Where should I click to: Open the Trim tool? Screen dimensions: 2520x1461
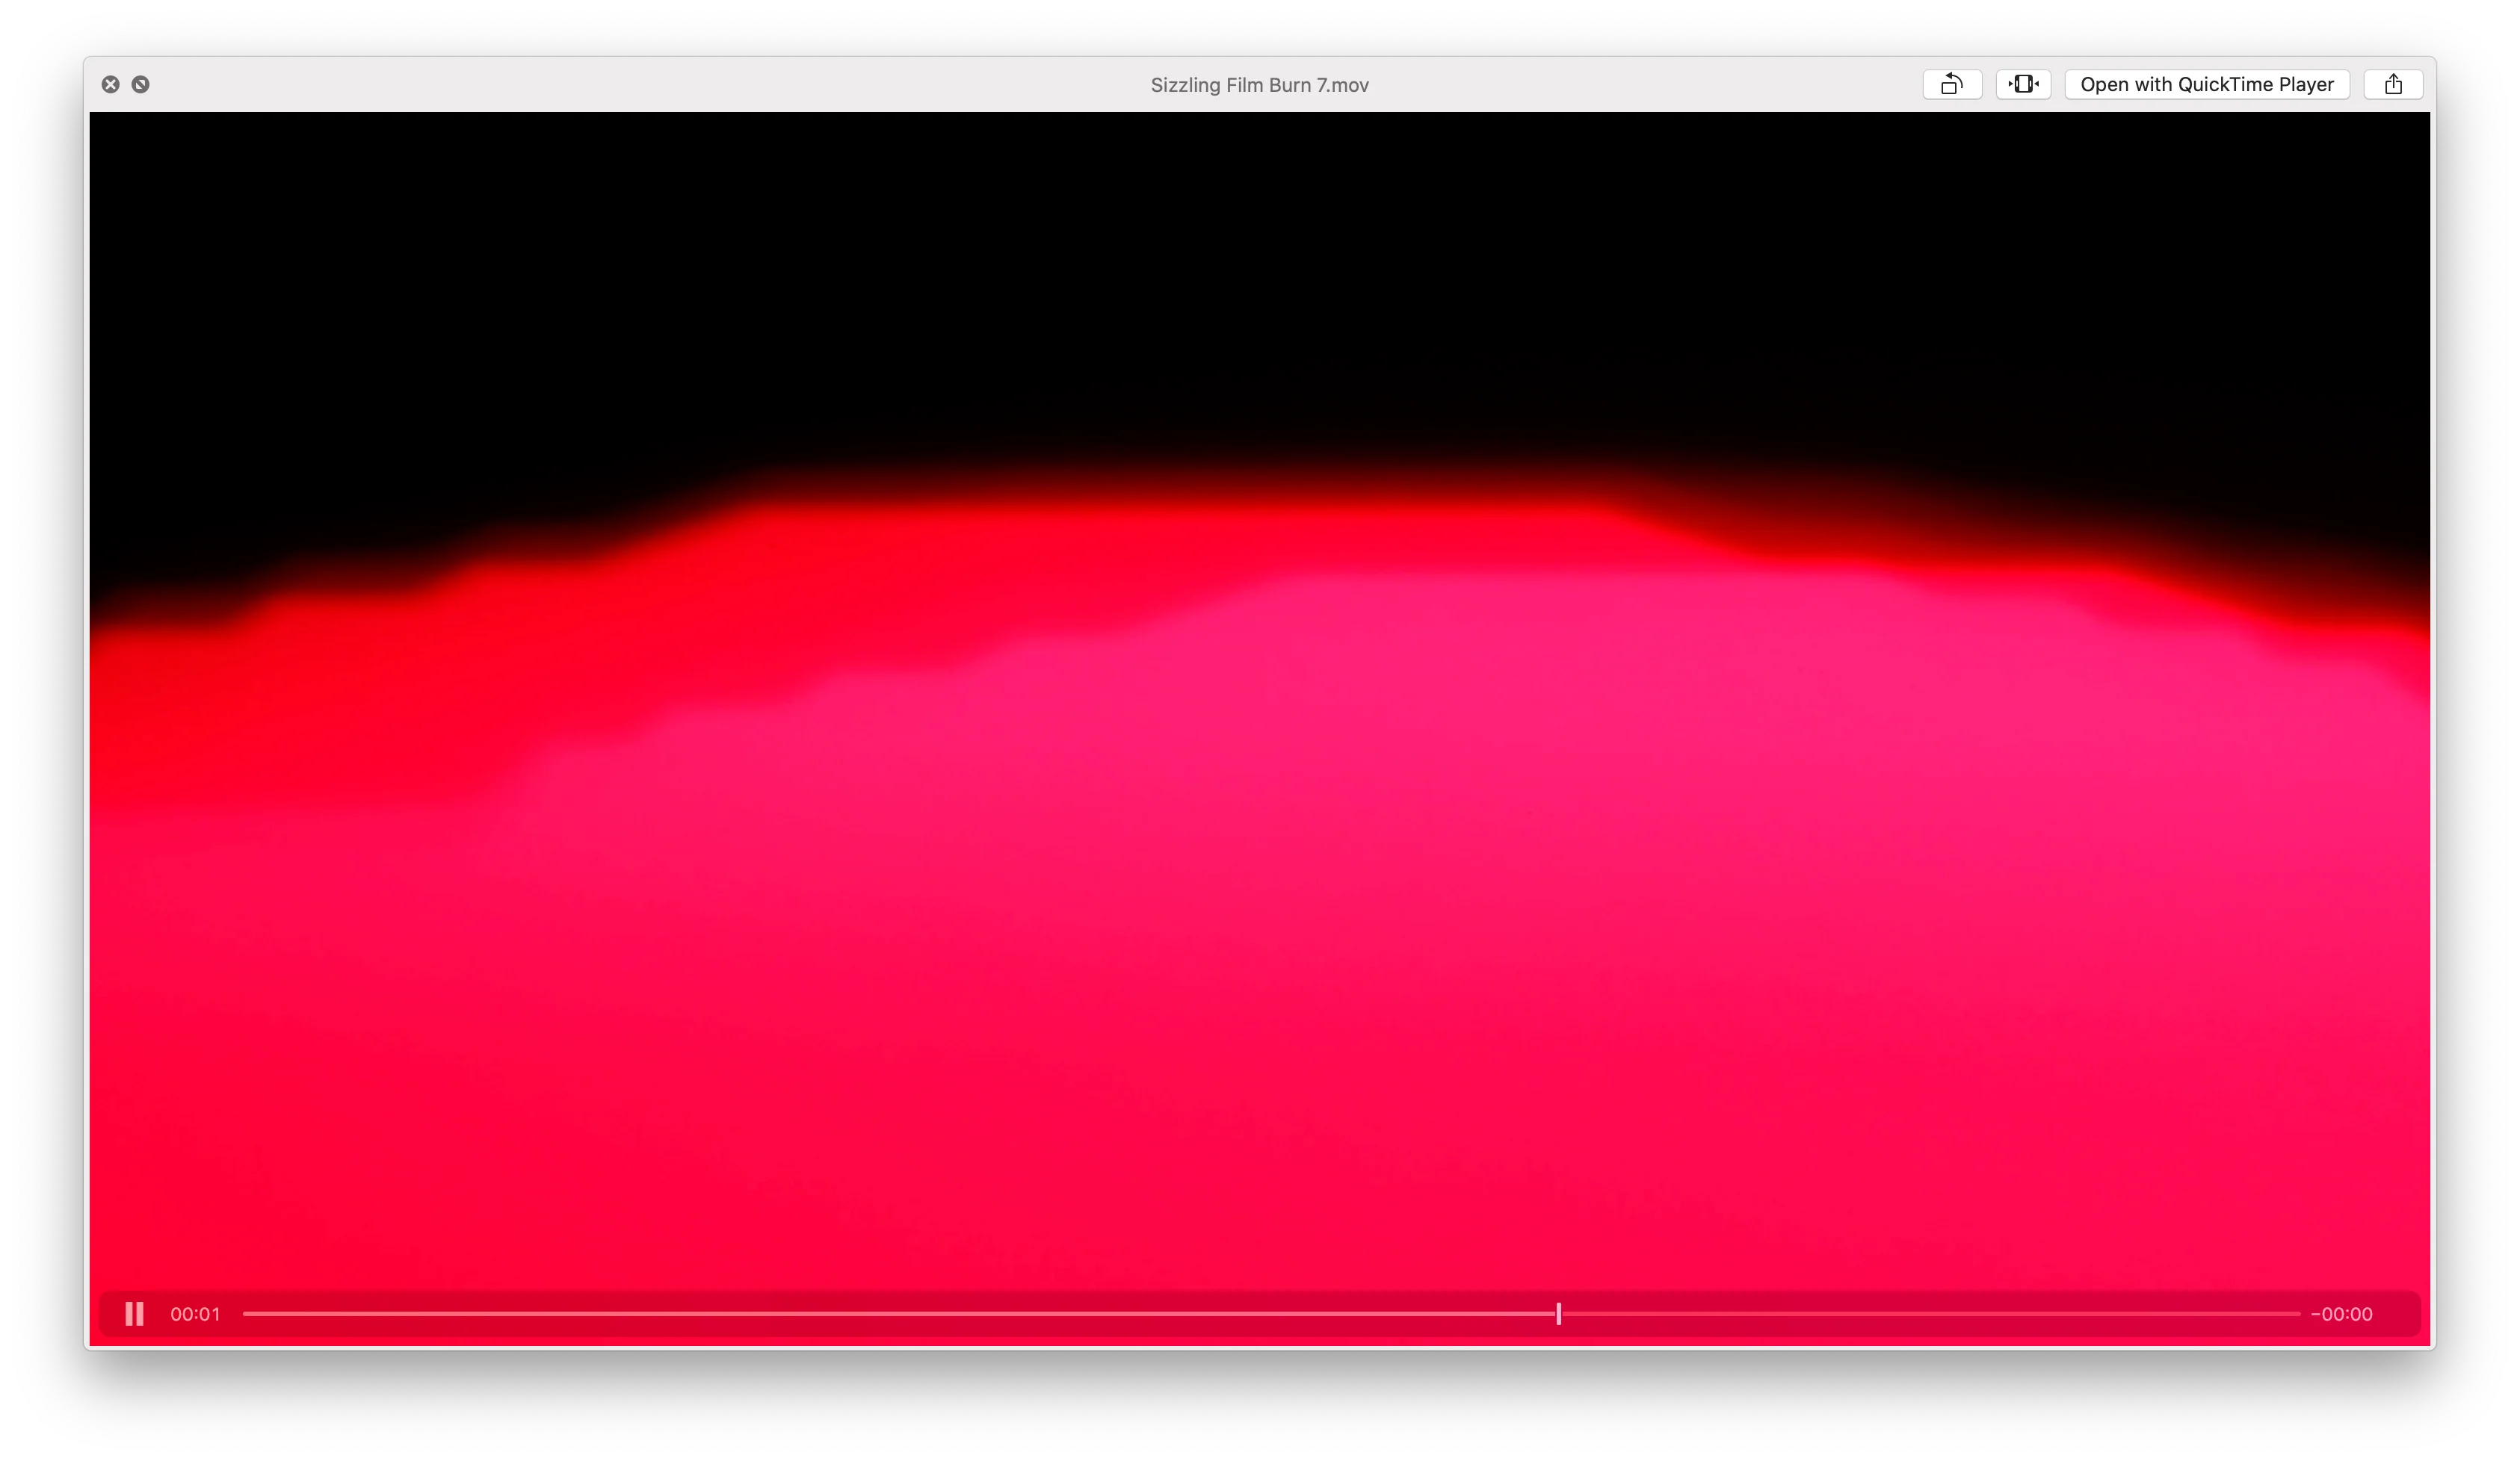[x=2023, y=84]
